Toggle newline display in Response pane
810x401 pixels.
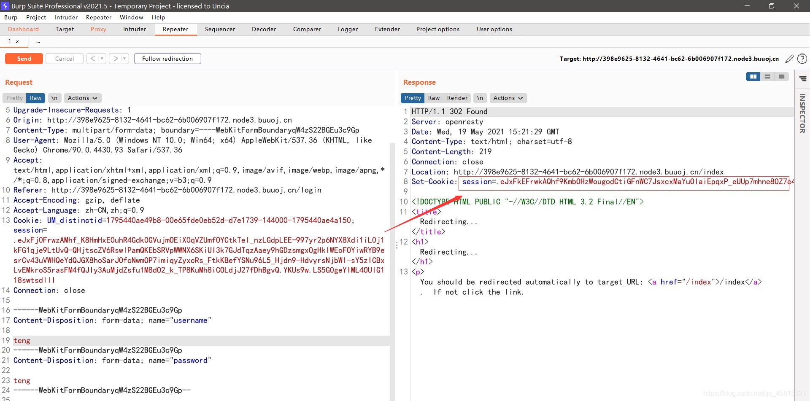pos(480,98)
